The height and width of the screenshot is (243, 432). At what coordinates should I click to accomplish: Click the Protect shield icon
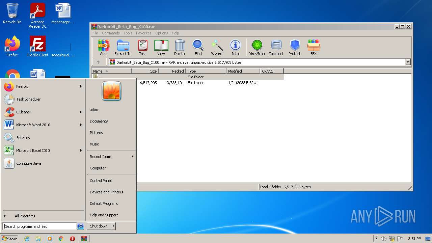pos(295,47)
